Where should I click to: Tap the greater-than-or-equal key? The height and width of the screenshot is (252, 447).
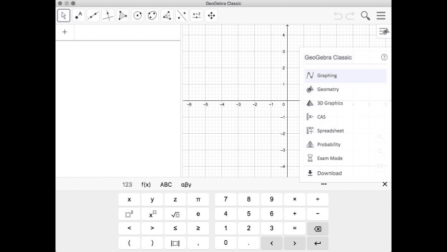click(x=198, y=228)
